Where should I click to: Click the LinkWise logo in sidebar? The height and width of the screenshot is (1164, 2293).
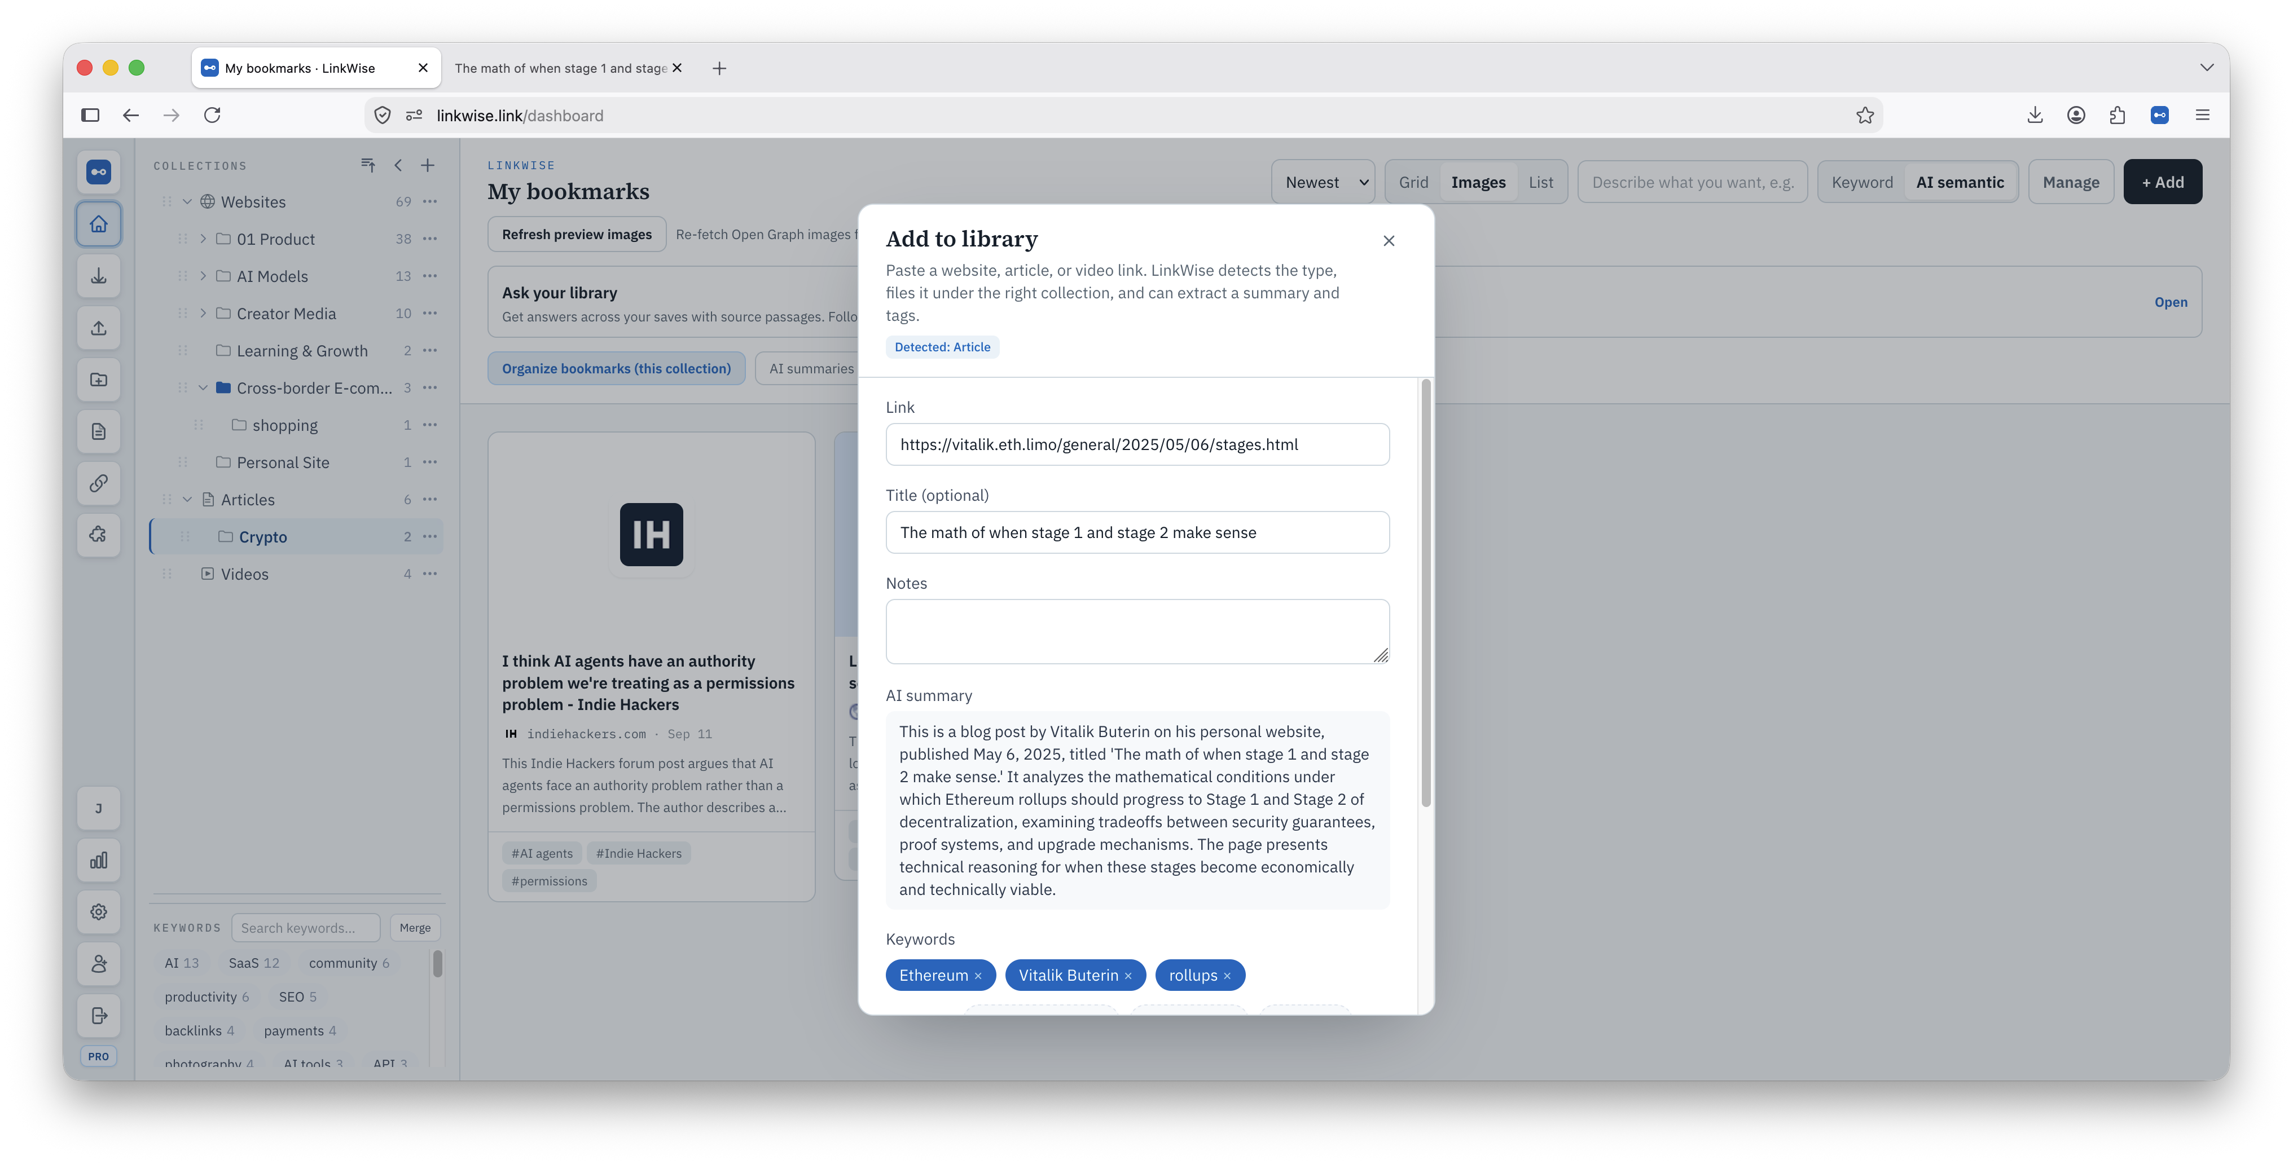(x=99, y=172)
